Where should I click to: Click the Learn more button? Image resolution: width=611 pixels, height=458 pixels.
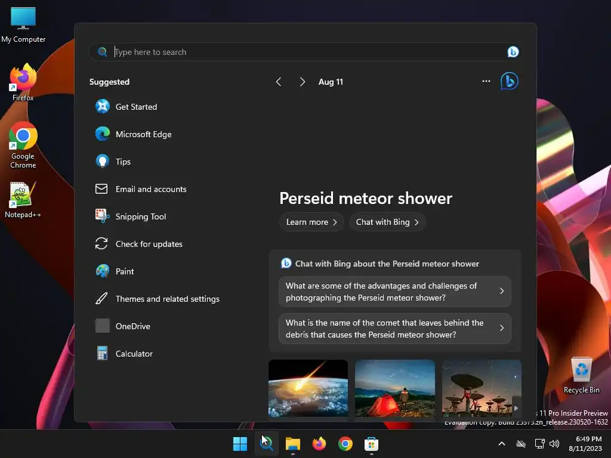coord(311,222)
